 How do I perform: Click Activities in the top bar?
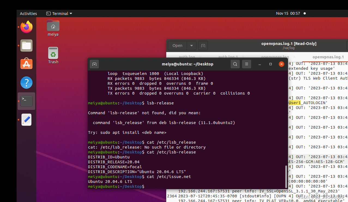click(28, 13)
